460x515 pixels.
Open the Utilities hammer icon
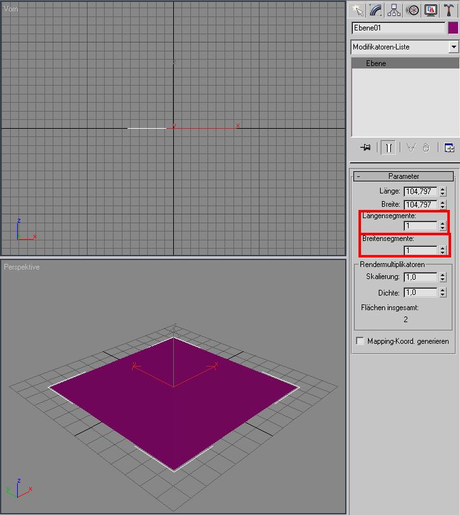[x=449, y=10]
